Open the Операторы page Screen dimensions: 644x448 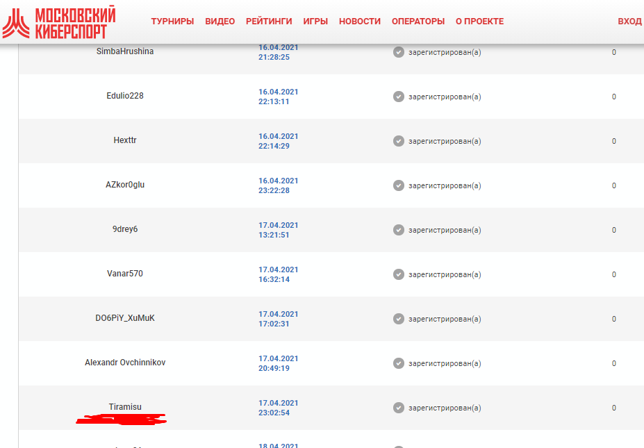[x=418, y=22]
